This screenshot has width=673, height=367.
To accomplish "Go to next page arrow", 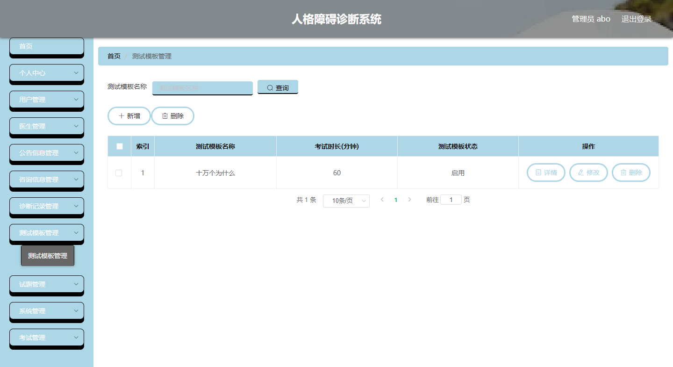I will pyautogui.click(x=409, y=200).
